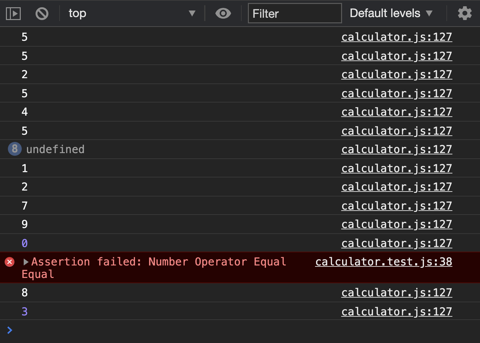
Task: Show the console sidebar panel
Action: [13, 13]
